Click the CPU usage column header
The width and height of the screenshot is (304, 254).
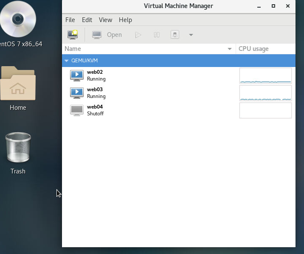point(266,49)
